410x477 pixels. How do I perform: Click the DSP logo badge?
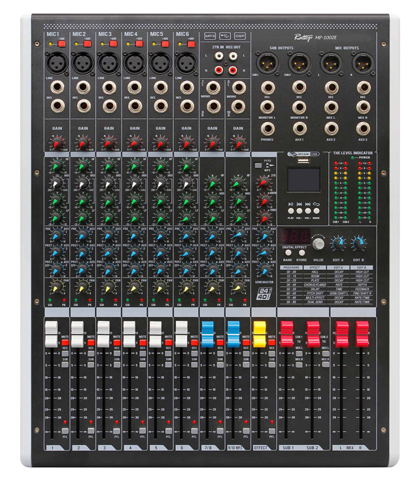pyautogui.click(x=239, y=36)
